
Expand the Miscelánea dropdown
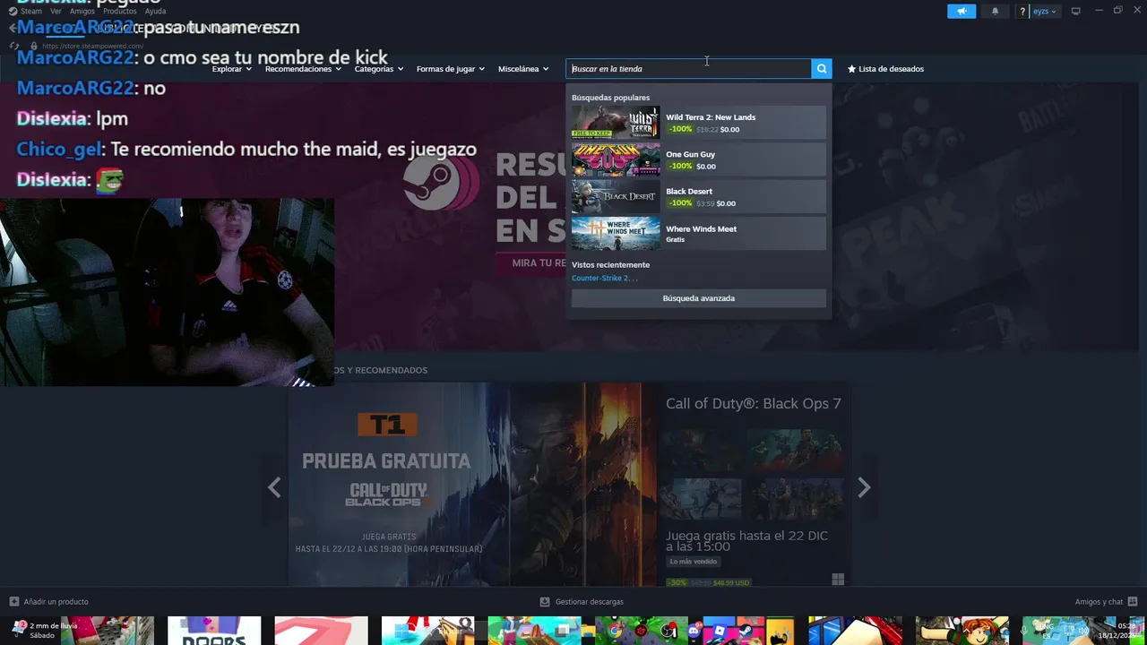523,69
